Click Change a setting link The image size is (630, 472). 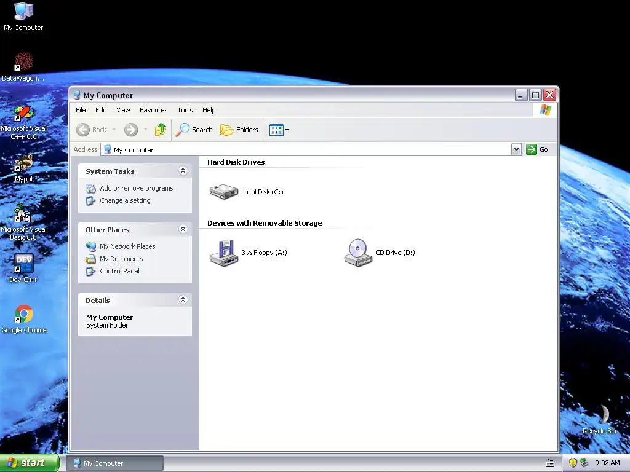(x=125, y=200)
